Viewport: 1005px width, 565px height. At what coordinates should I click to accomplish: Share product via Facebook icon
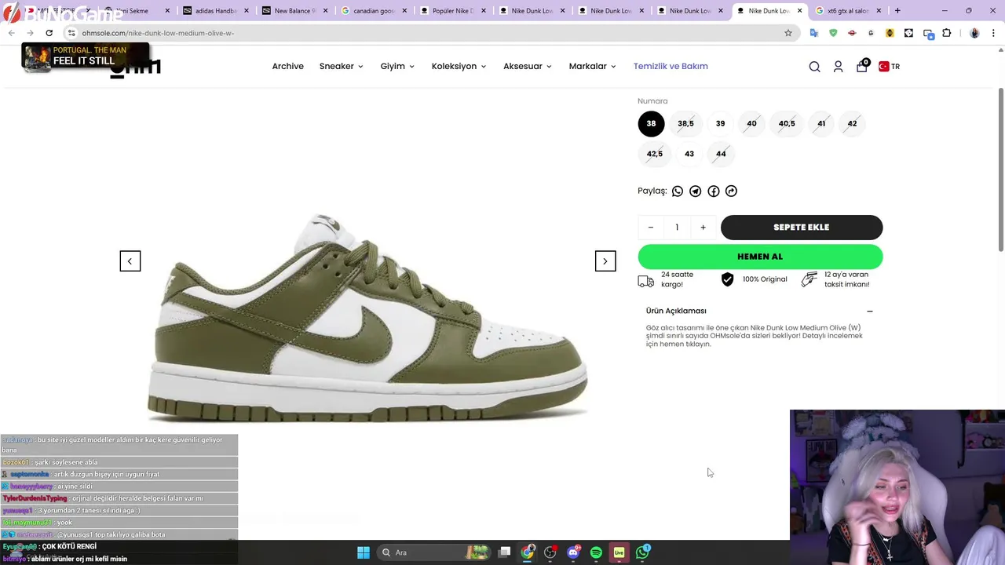(x=713, y=191)
